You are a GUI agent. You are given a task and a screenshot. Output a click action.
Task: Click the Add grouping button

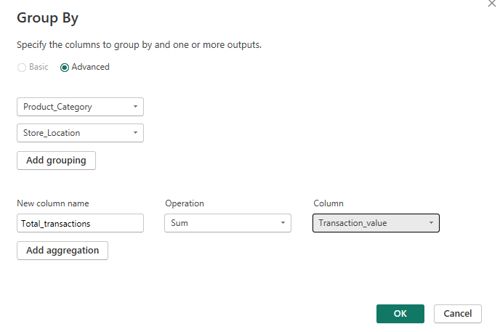point(56,161)
